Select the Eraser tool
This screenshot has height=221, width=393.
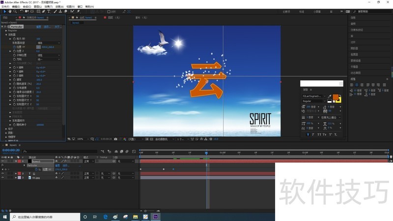65,11
